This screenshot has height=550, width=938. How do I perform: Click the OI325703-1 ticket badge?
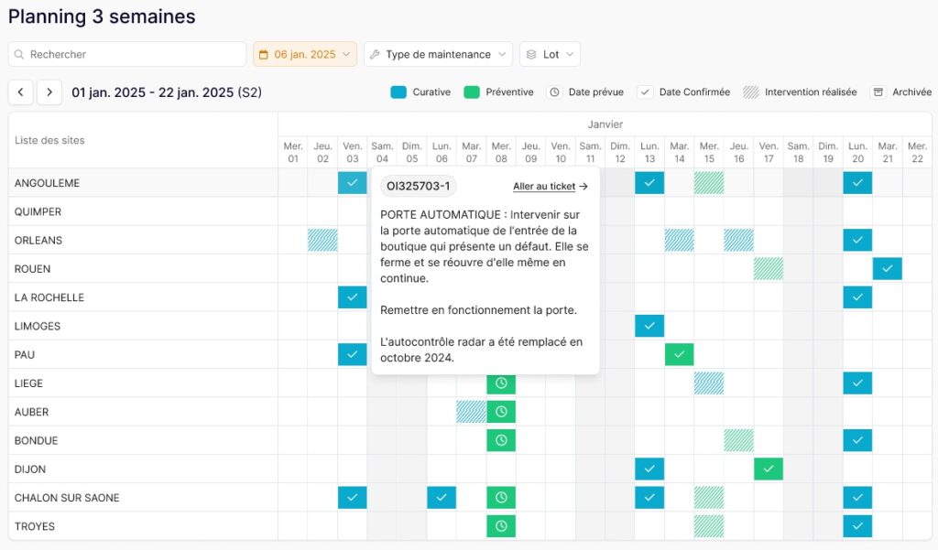[418, 186]
